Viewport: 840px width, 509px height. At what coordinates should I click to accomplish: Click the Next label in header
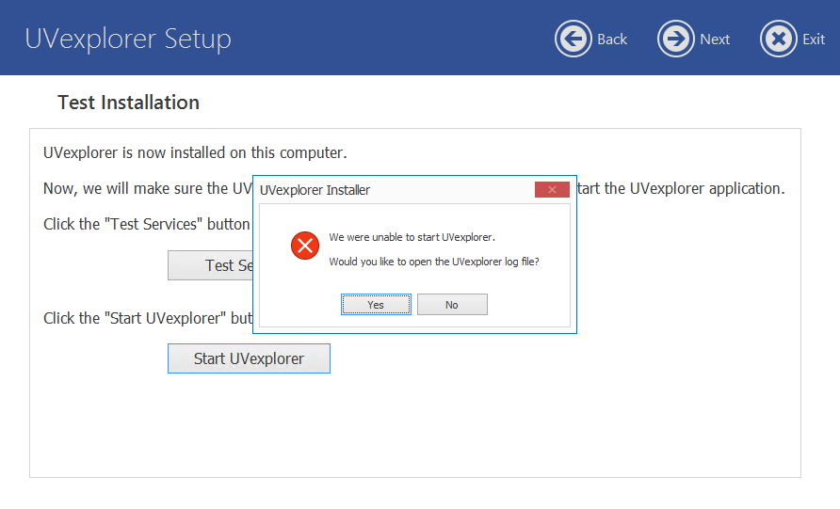715,40
